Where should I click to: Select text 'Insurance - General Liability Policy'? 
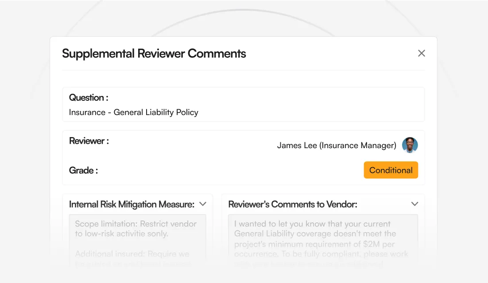coord(134,112)
